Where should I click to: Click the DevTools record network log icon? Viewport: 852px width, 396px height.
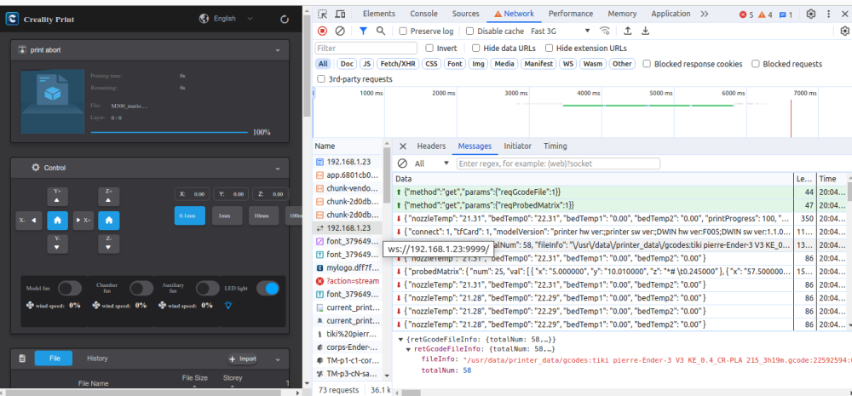(x=322, y=31)
